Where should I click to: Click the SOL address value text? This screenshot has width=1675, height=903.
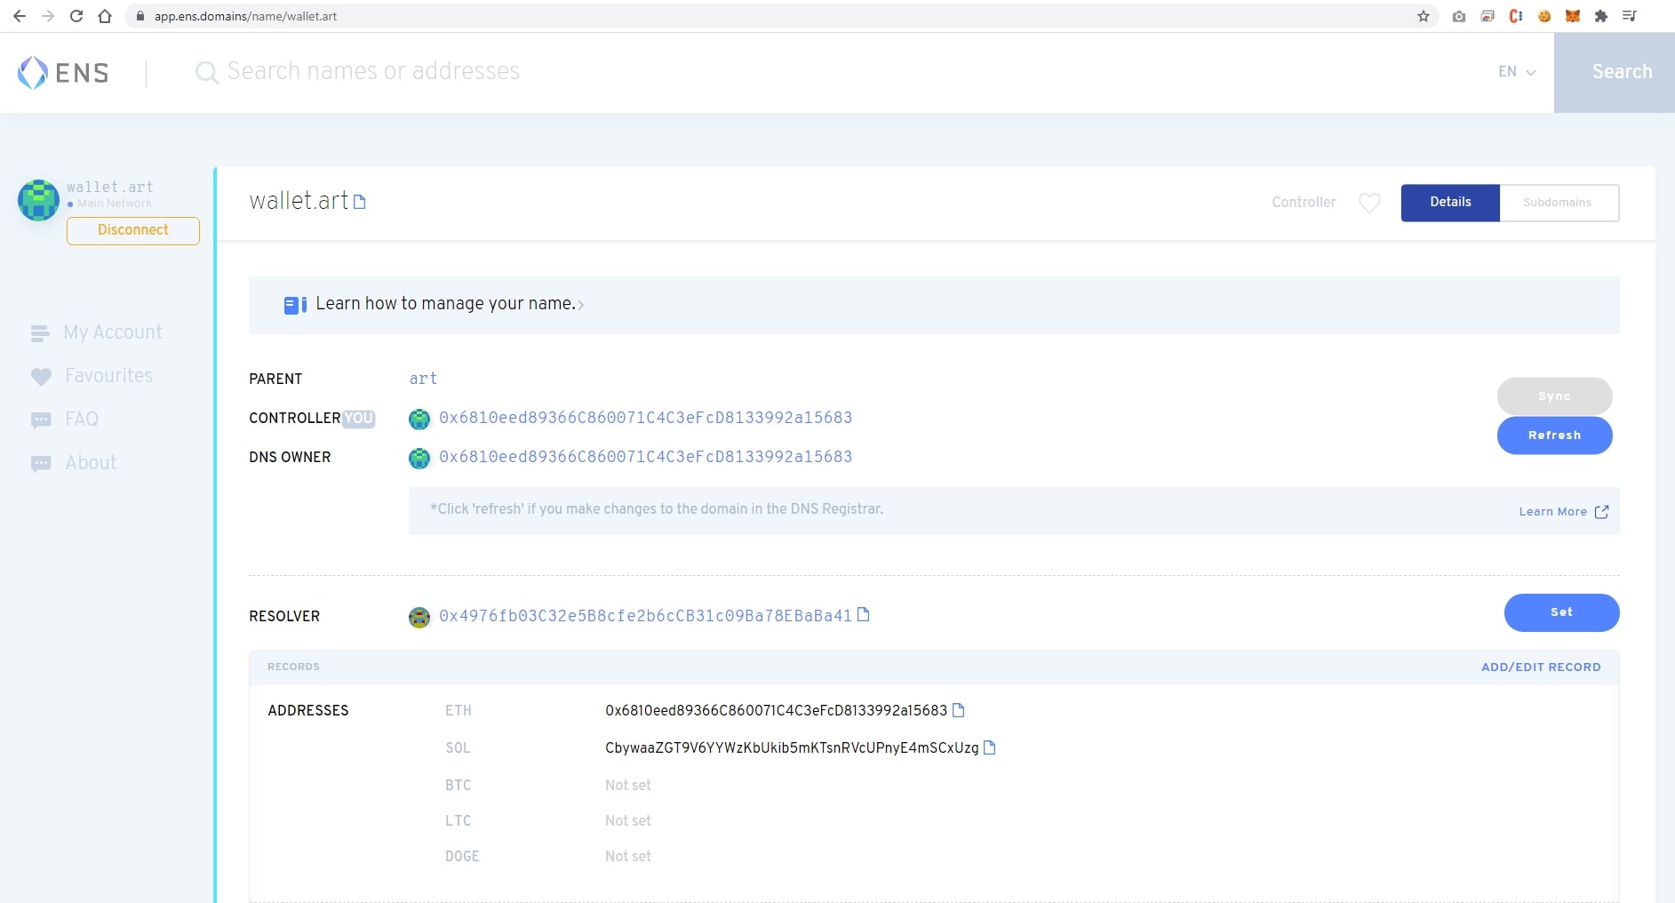pyautogui.click(x=792, y=748)
